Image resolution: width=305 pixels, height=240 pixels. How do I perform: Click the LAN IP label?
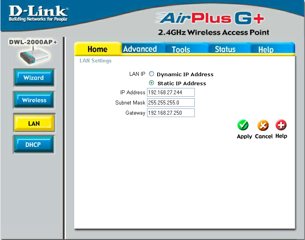[x=137, y=74]
